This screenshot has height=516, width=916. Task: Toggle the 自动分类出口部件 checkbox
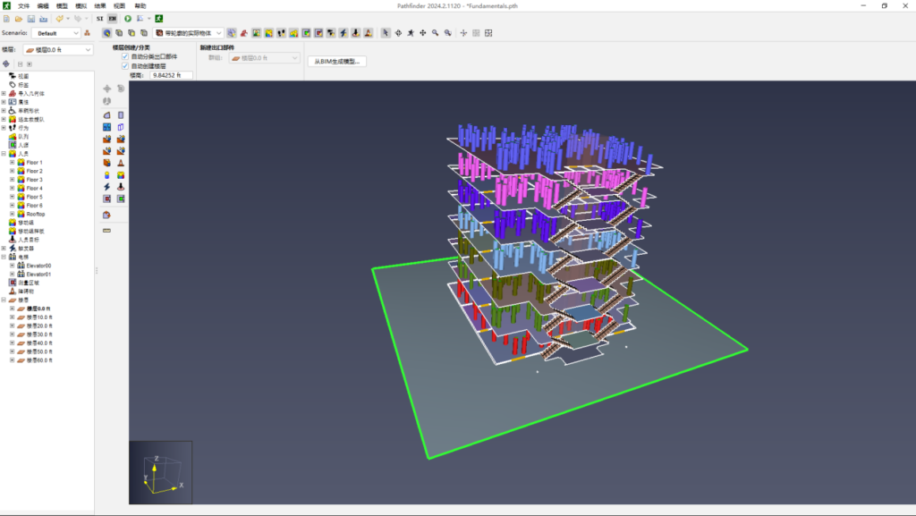tap(125, 56)
